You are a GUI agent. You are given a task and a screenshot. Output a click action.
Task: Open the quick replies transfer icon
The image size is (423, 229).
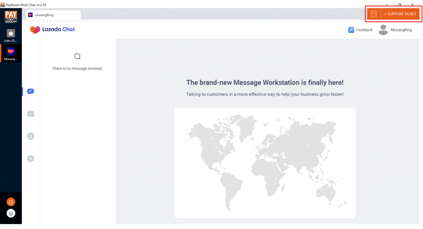[31, 136]
